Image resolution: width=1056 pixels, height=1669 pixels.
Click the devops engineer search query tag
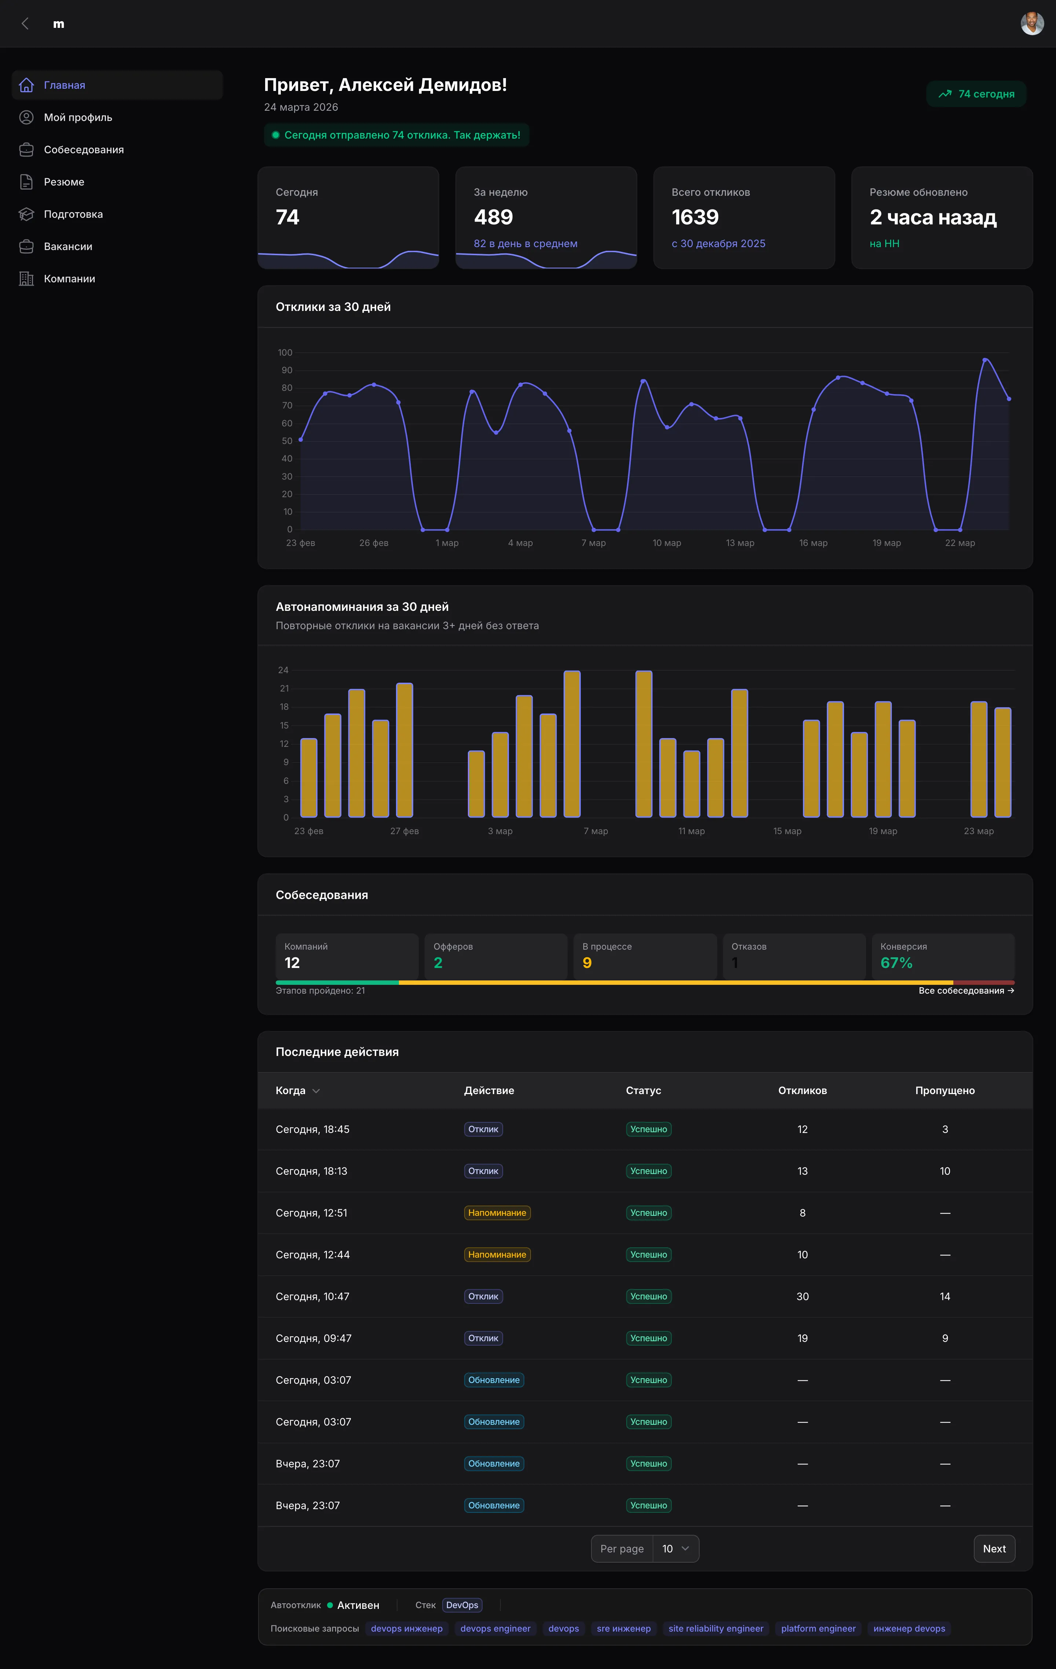click(495, 1628)
